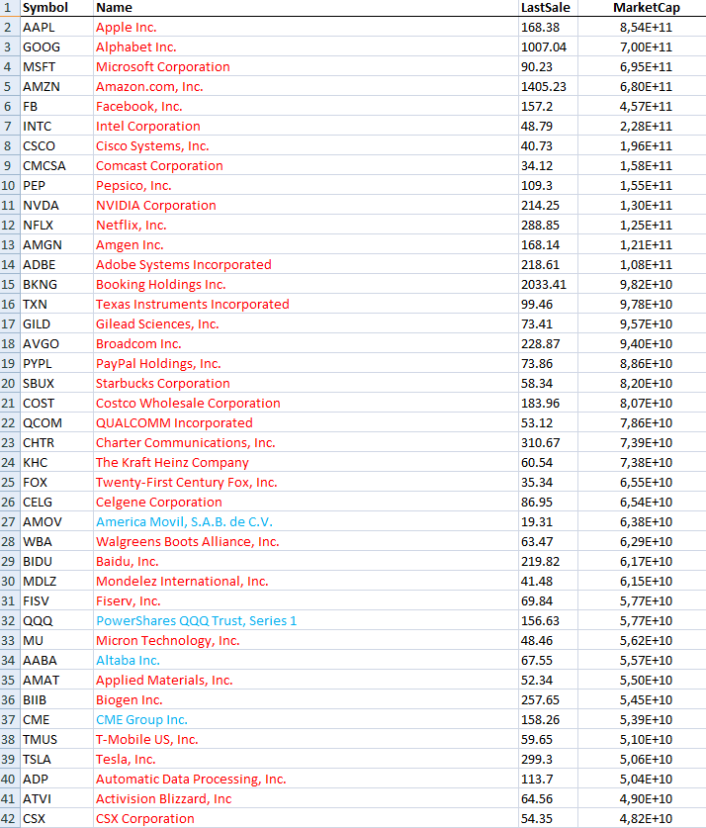Viewport: 706px width, 828px height.
Task: Click LastSale value 257.65
Action: (548, 699)
